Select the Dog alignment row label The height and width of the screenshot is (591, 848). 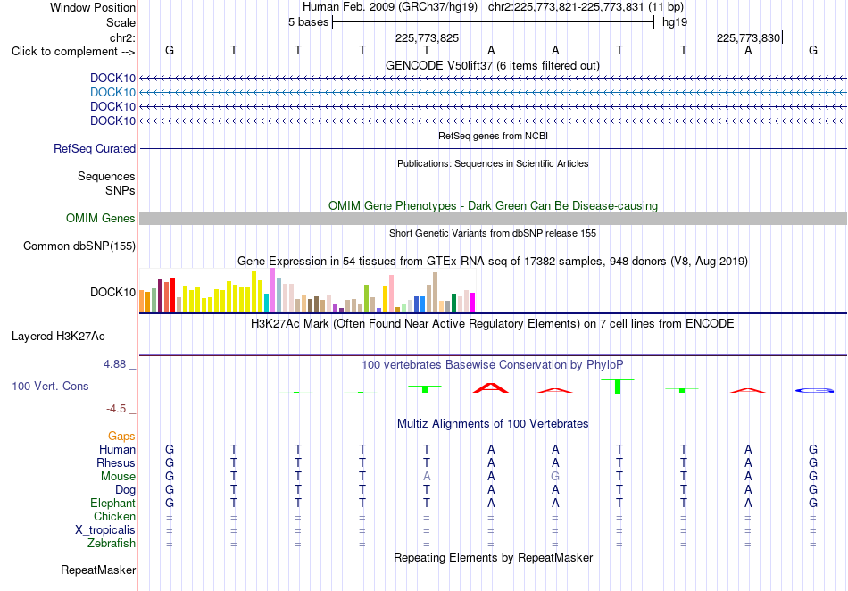[125, 490]
